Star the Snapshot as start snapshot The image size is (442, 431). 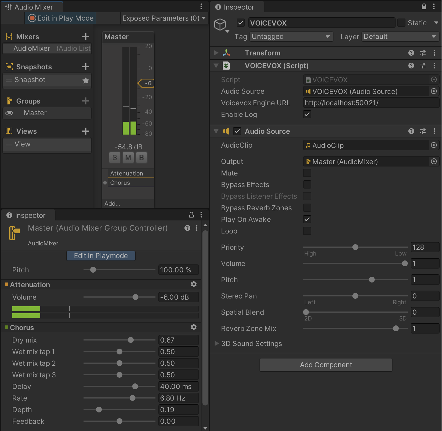point(86,80)
